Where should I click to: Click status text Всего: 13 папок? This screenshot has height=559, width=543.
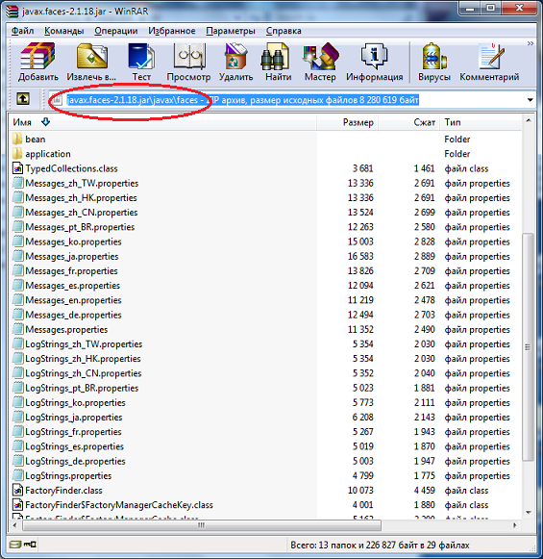click(323, 545)
